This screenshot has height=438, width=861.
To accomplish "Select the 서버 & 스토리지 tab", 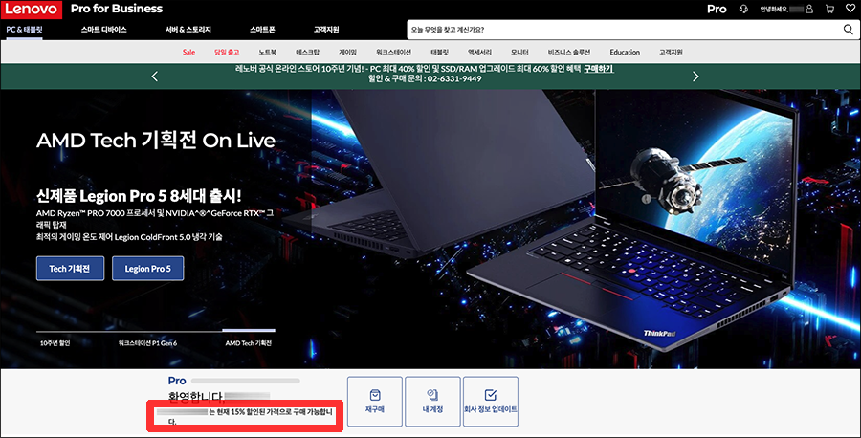I will pyautogui.click(x=188, y=30).
